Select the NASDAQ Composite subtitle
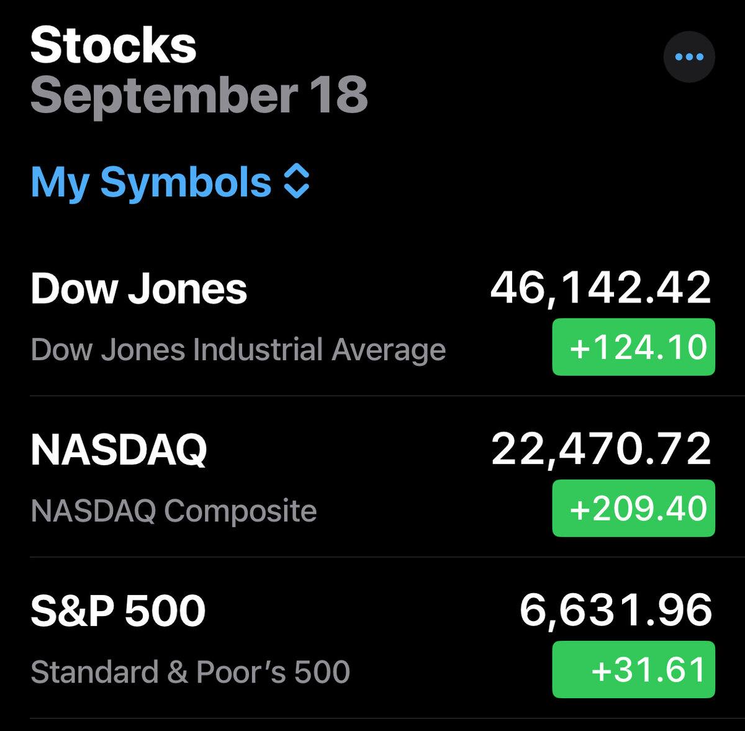745x731 pixels. (173, 511)
